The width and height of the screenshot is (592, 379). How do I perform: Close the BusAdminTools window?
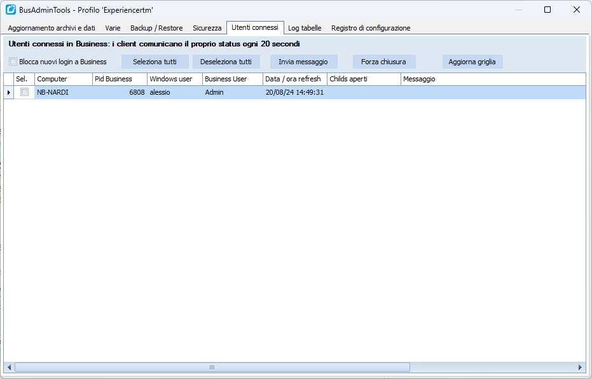[577, 10]
